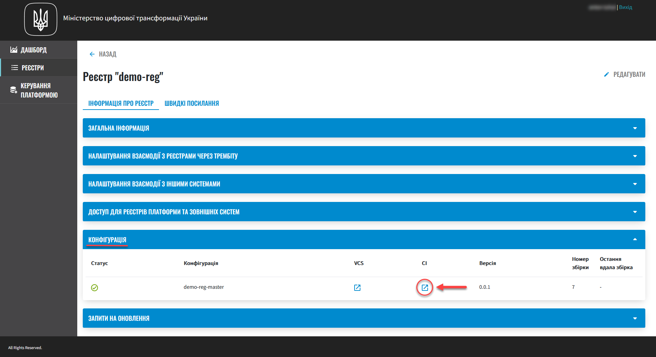Collapse the КОНФІГУРАЦІЯ section arrow
Viewport: 656px width, 357px height.
635,239
